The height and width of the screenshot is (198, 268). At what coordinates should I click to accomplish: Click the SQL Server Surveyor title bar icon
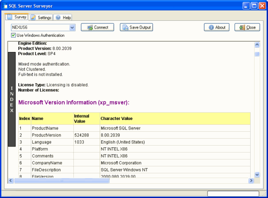click(5, 6)
